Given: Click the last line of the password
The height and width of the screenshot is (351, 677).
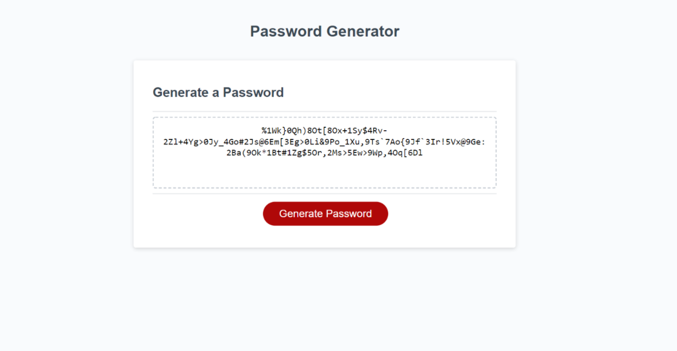Looking at the screenshot, I should pyautogui.click(x=325, y=153).
